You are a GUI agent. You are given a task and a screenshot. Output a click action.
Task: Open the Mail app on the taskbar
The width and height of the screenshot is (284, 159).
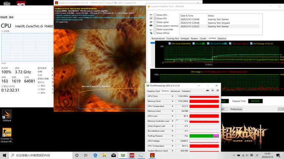(113, 155)
